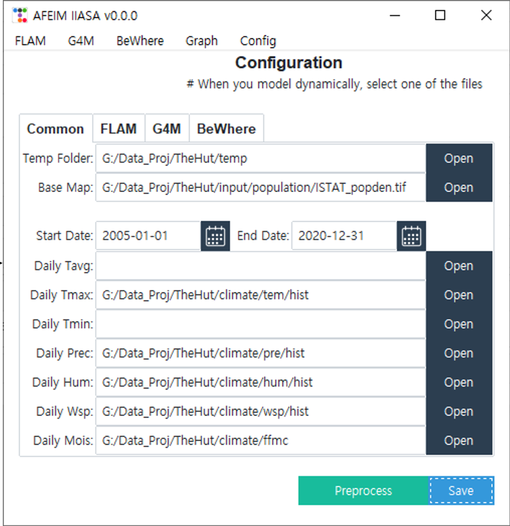Browse for Daily Hum with Open
This screenshot has width=510, height=526.
click(459, 382)
